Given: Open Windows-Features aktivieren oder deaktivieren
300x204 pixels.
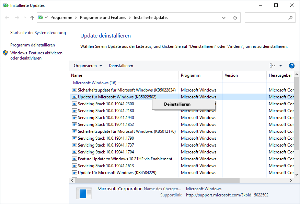Looking at the screenshot, I should coord(36,56).
